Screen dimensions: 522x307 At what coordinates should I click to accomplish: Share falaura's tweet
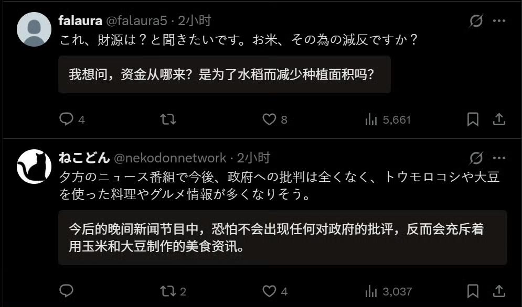pyautogui.click(x=499, y=119)
